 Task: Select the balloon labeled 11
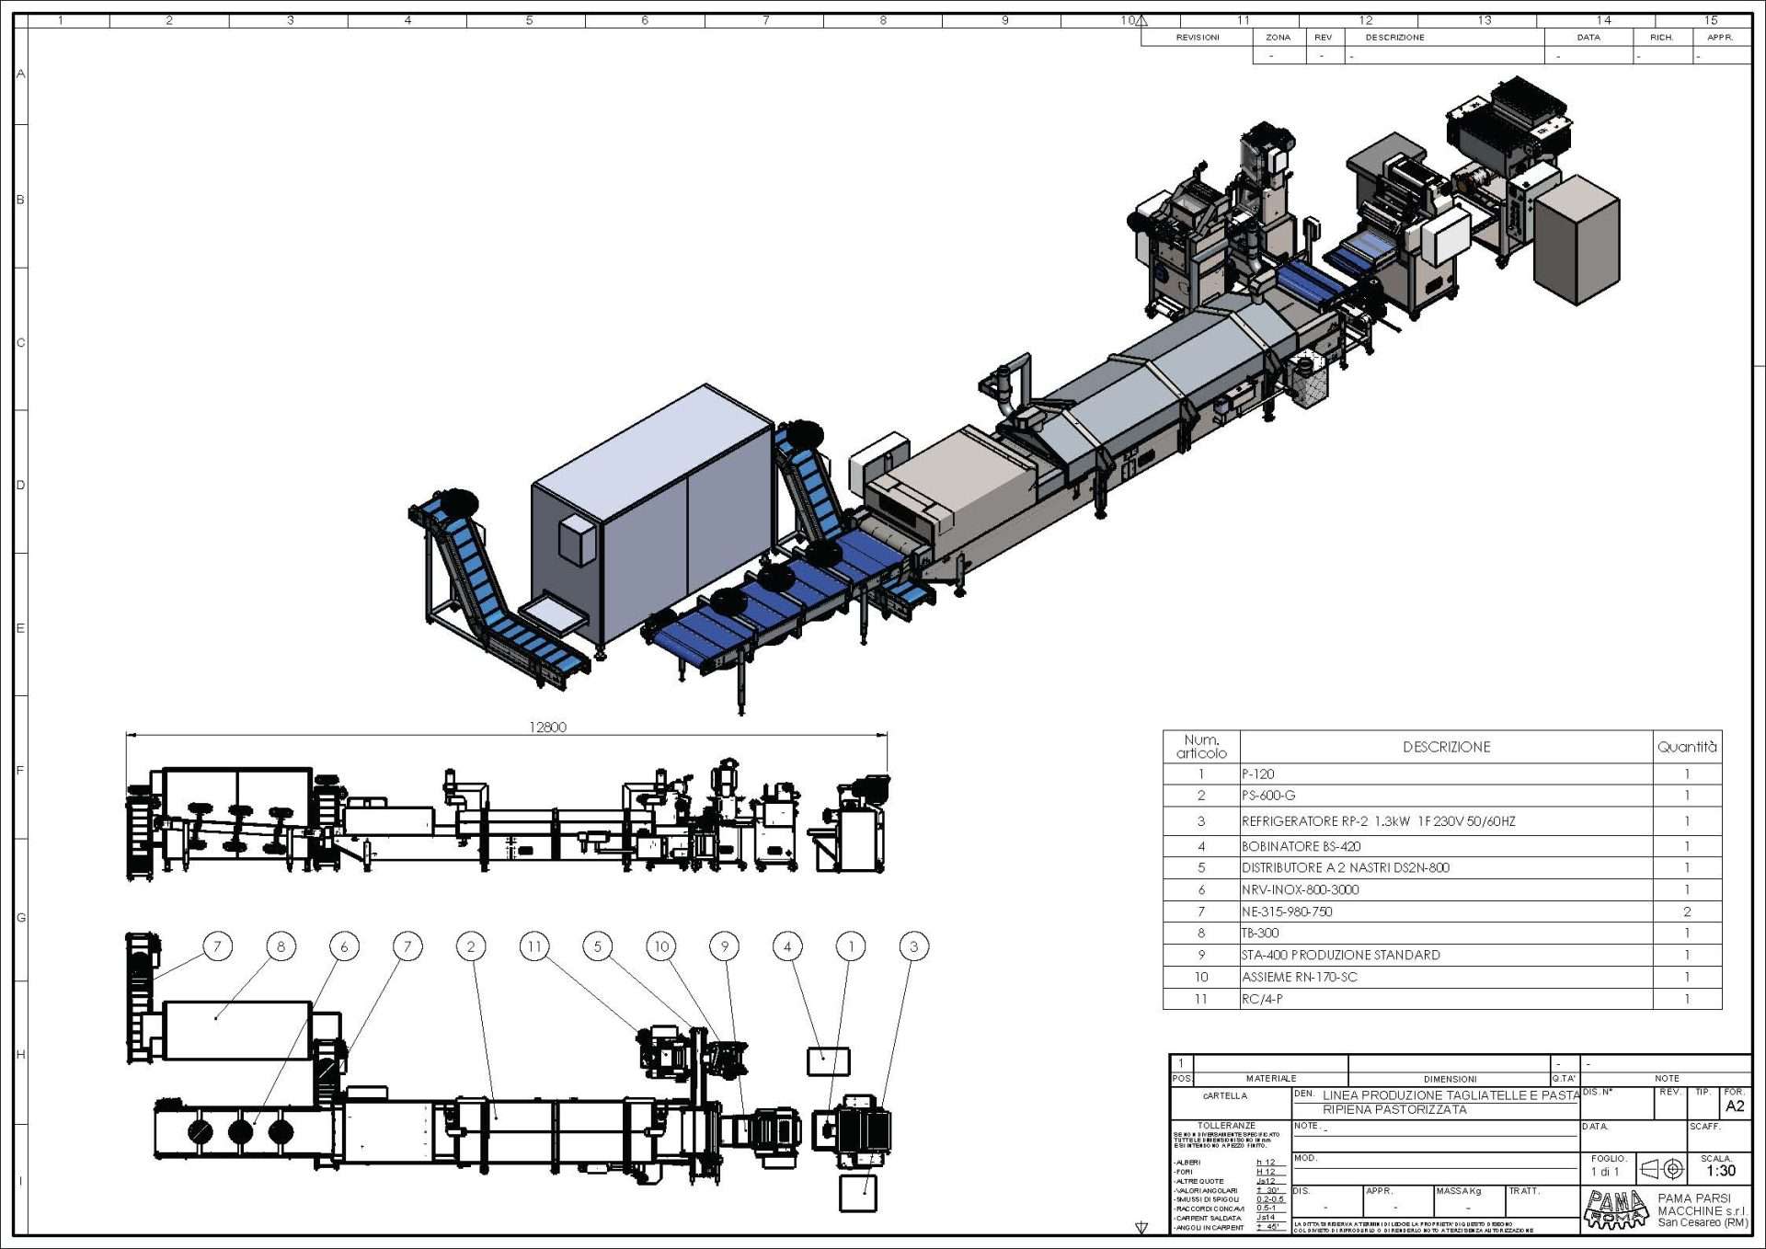click(x=534, y=945)
